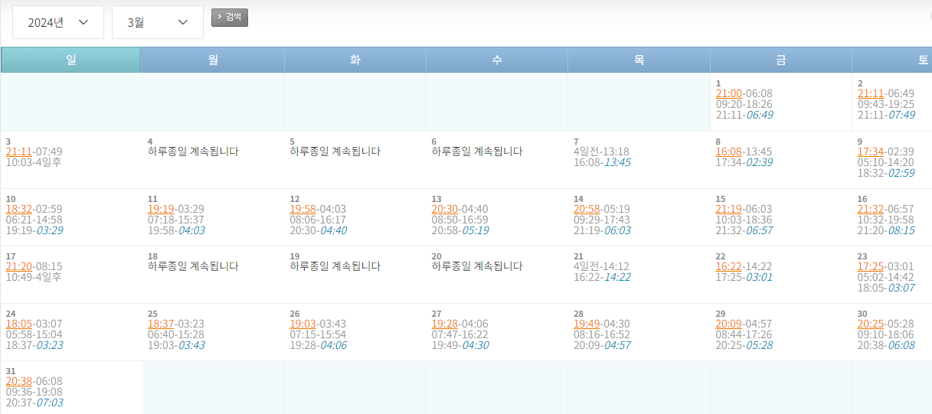Screen dimensions: 932x414
Task: Click '08:06-16:17' on March 12
Action: 318,220
